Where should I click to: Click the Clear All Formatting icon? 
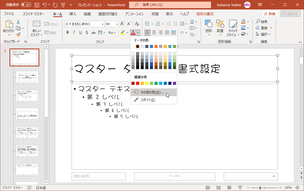tap(137, 24)
